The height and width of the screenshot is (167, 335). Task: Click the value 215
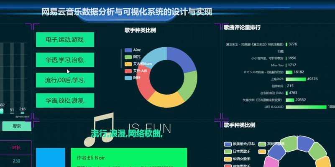[x=290, y=86]
